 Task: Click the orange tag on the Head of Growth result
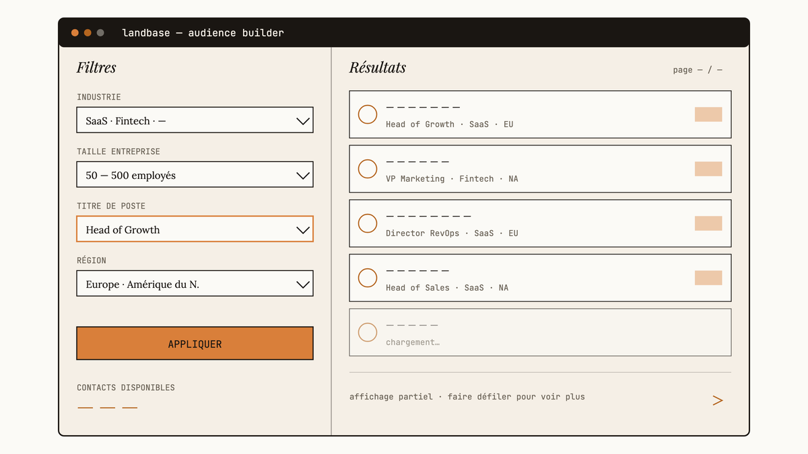tap(708, 114)
